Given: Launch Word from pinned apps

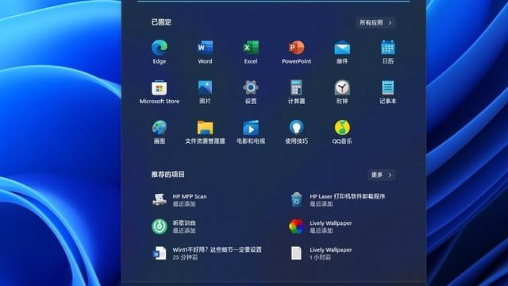Looking at the screenshot, I should 205,48.
